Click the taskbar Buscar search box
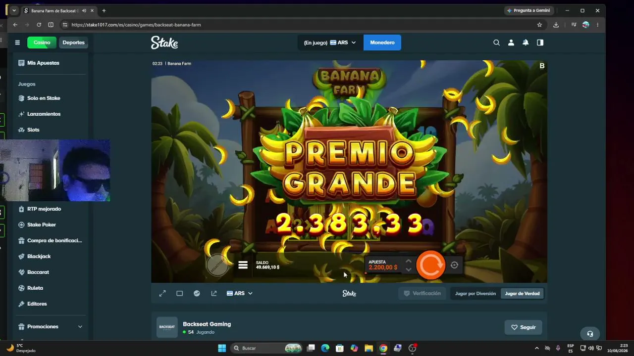634x356 pixels. (x=267, y=348)
